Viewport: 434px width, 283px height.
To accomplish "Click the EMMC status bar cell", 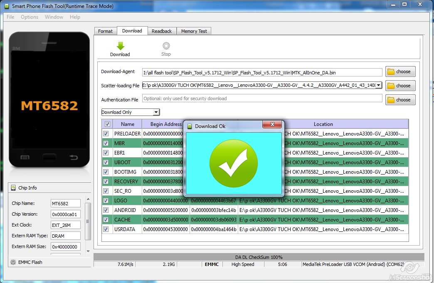I will (x=212, y=264).
